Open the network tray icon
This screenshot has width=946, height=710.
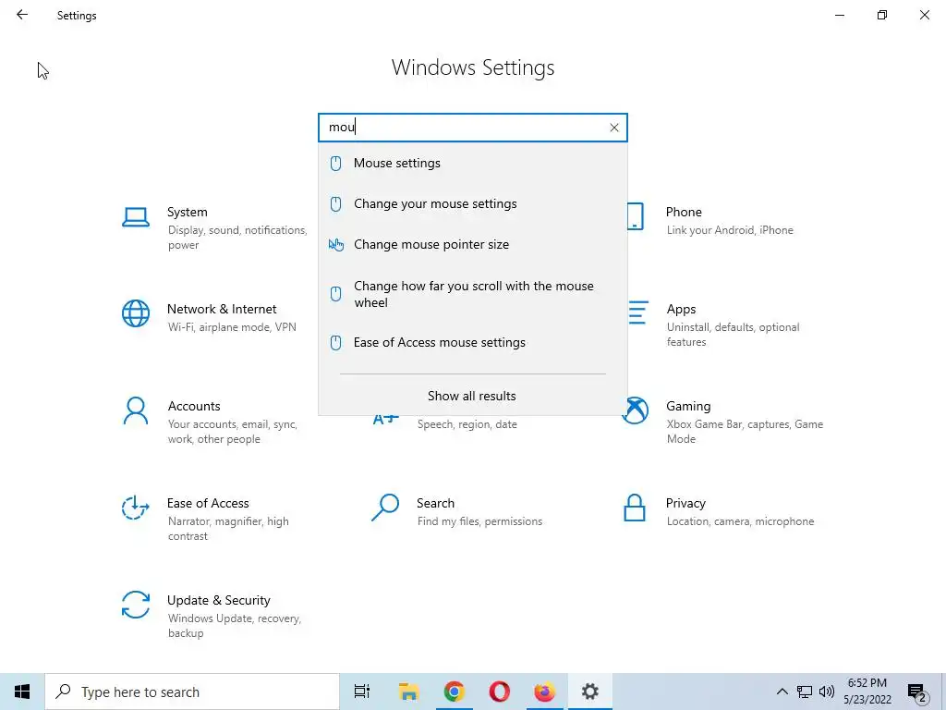(x=805, y=692)
